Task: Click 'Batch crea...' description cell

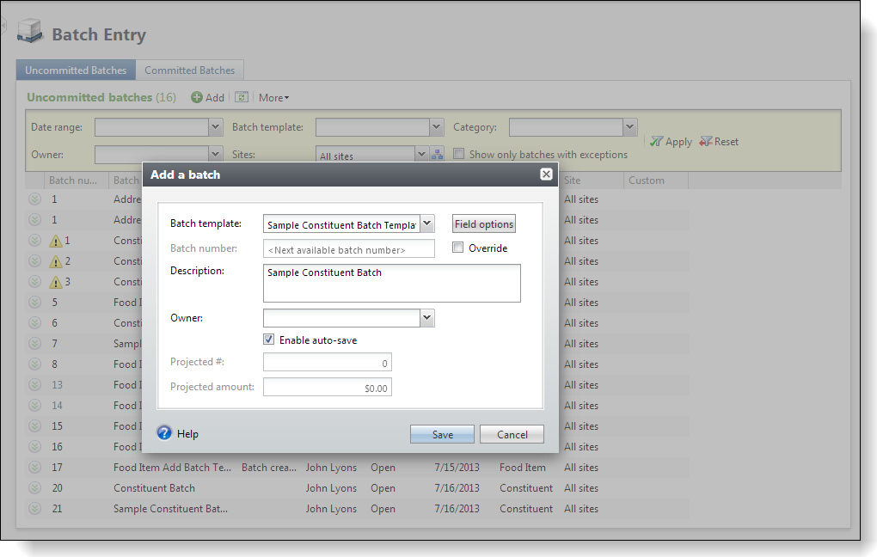Action: (x=269, y=468)
